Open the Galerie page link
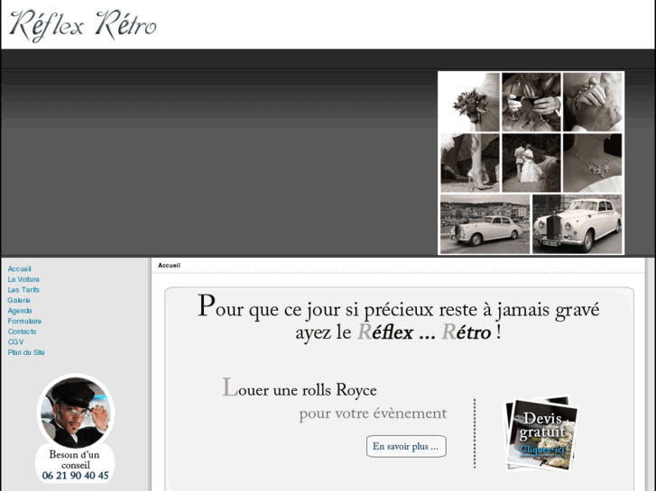Image resolution: width=656 pixels, height=491 pixels. 19,300
